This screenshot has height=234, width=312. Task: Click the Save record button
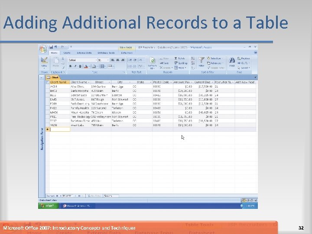164,63
